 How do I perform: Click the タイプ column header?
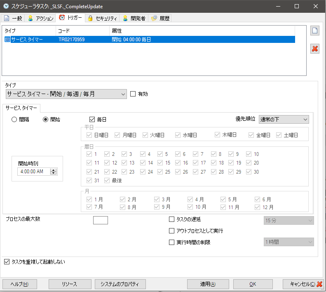[x=29, y=31]
